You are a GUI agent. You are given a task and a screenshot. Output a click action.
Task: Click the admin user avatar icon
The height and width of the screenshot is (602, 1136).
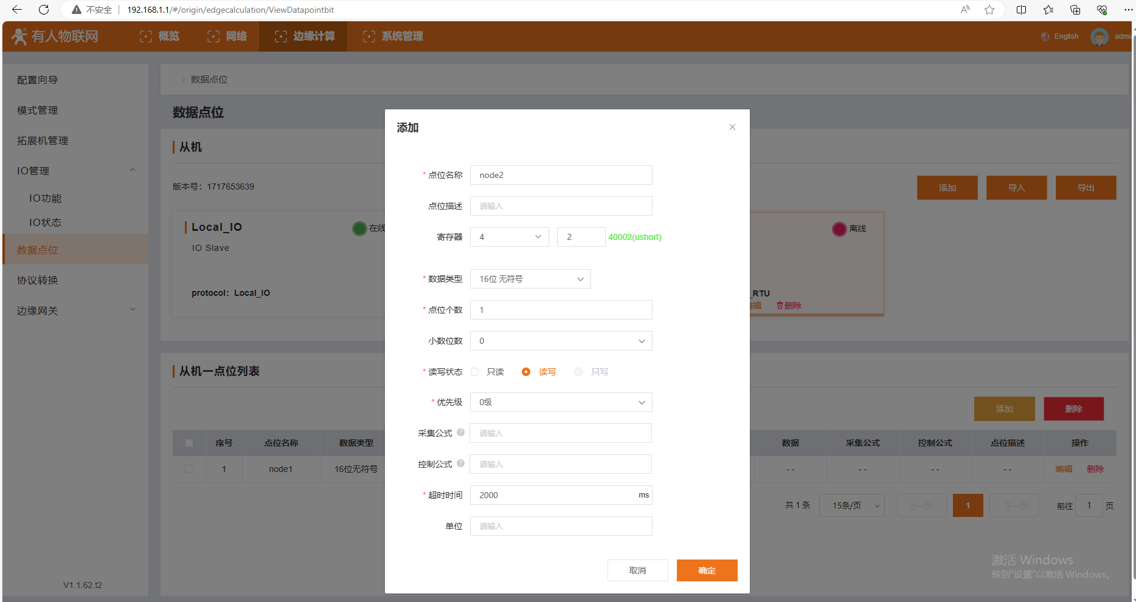click(1099, 36)
